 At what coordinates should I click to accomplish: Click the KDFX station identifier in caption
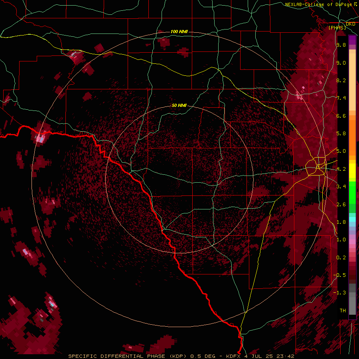click(x=234, y=356)
